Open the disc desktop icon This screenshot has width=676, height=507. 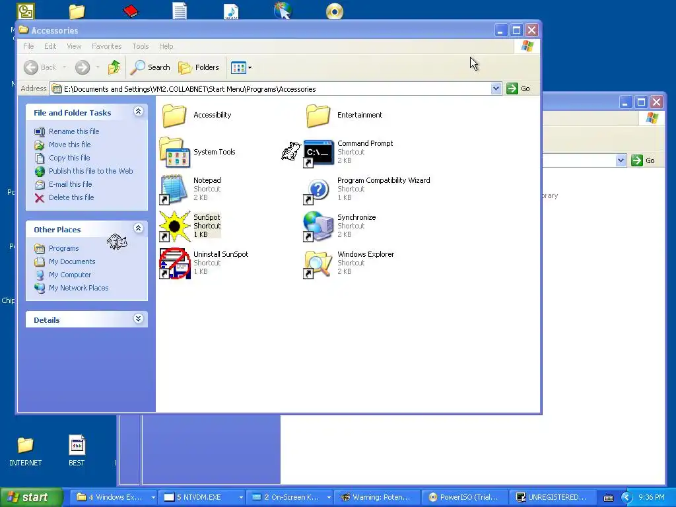point(335,11)
